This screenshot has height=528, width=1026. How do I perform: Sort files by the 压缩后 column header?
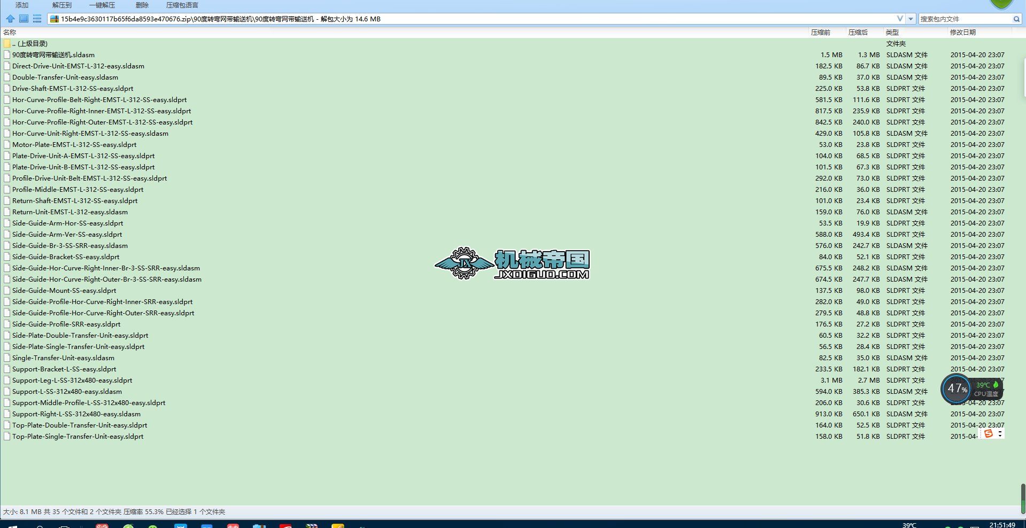coord(858,33)
